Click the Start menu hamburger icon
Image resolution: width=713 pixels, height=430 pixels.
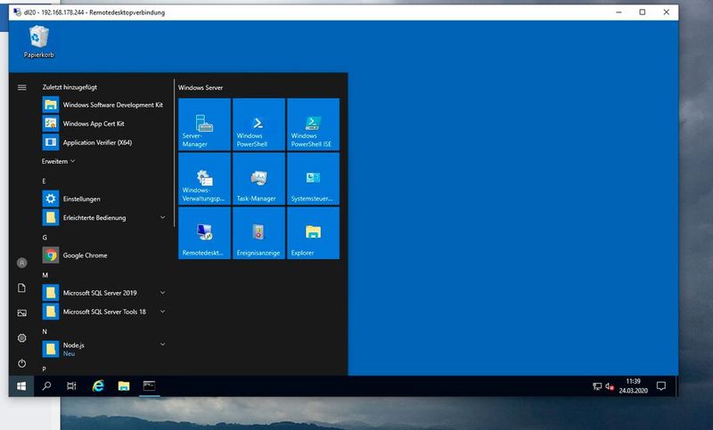[x=21, y=87]
